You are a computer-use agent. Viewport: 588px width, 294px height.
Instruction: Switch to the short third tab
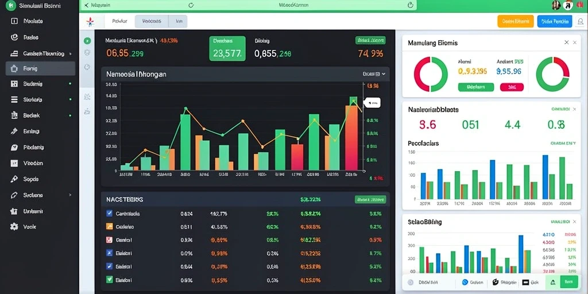(x=179, y=21)
